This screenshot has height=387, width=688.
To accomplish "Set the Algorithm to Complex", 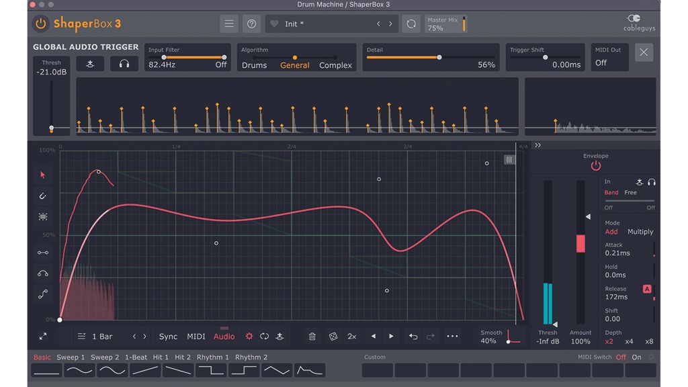I will click(335, 65).
